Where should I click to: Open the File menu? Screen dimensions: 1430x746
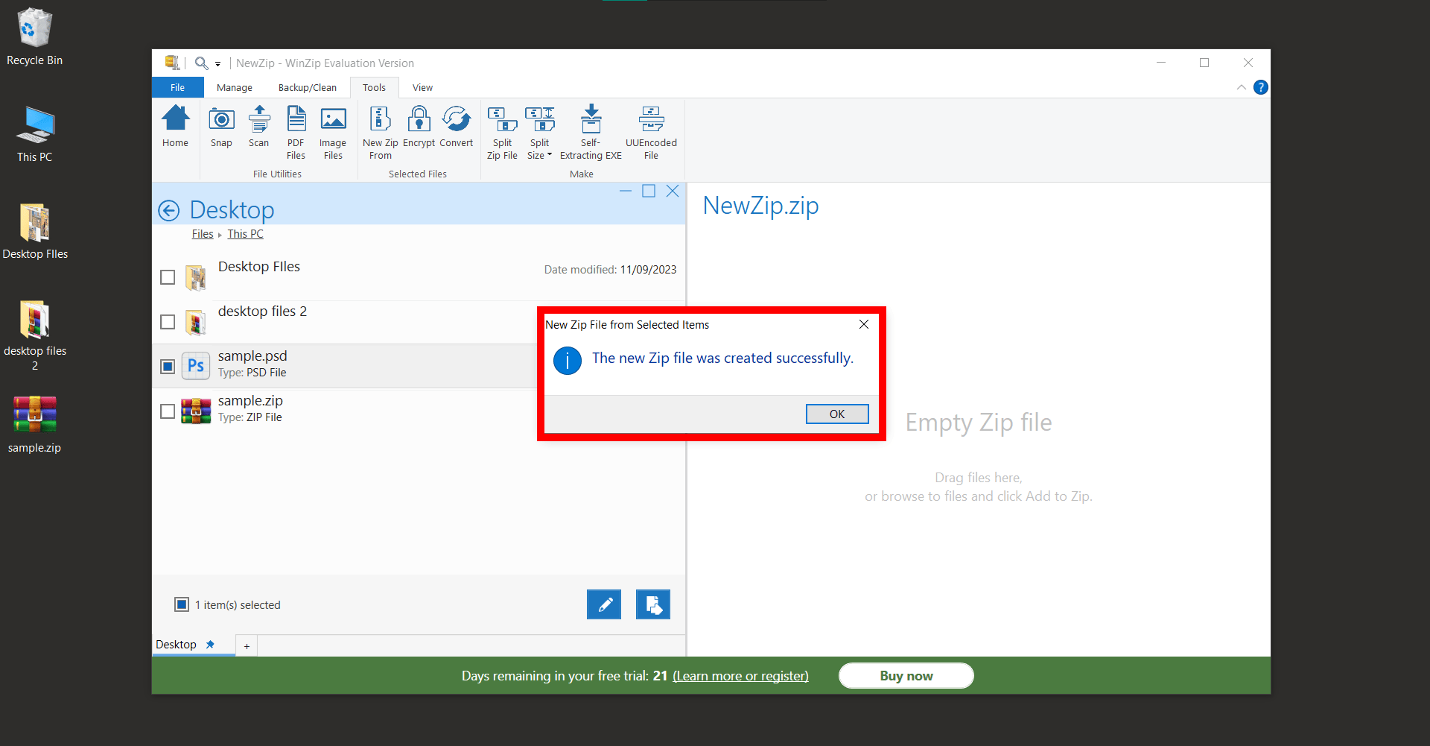pyautogui.click(x=177, y=87)
